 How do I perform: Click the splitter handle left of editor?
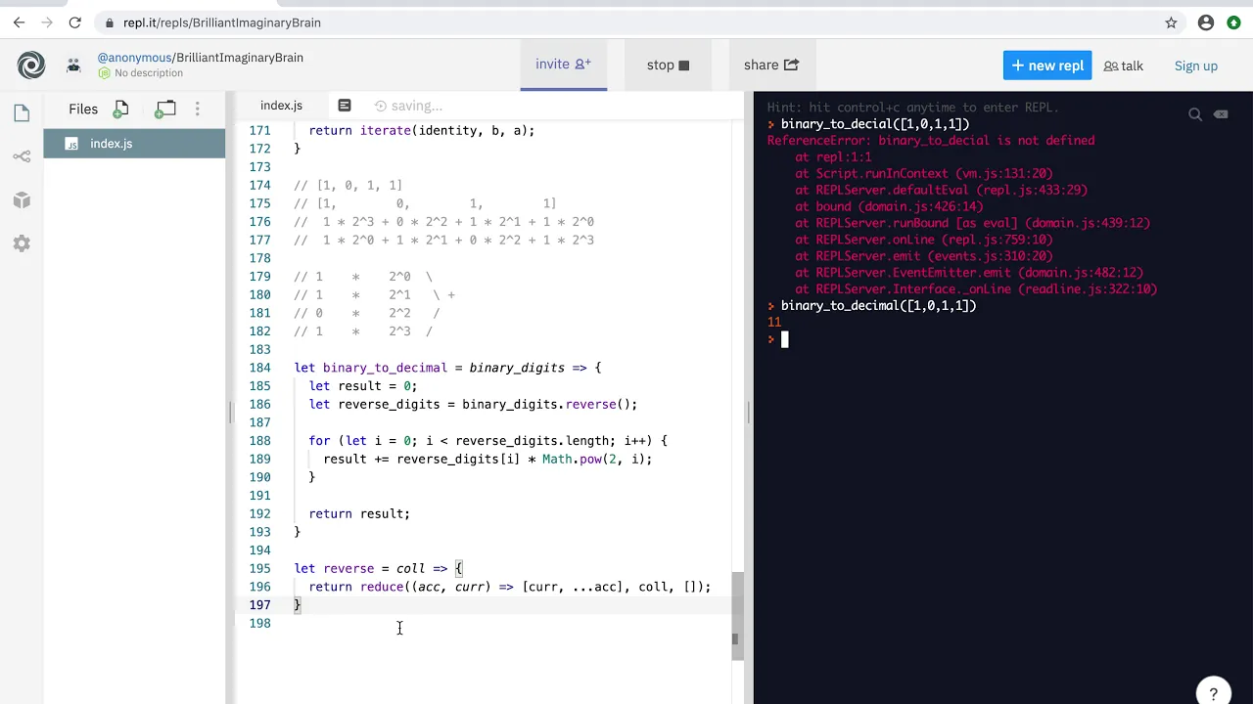coord(231,413)
